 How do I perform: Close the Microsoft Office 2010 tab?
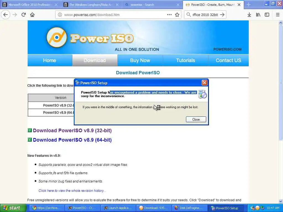click(x=56, y=5)
